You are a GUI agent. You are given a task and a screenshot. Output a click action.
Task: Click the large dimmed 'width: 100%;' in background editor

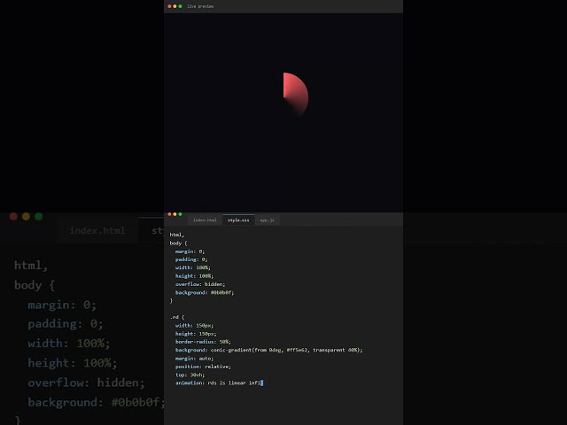(69, 344)
